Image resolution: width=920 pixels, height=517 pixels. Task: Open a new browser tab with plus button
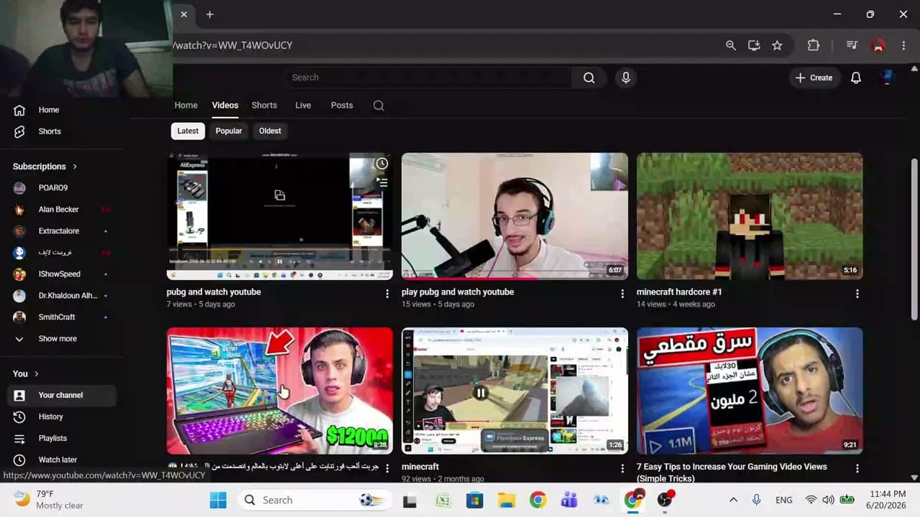tap(210, 14)
